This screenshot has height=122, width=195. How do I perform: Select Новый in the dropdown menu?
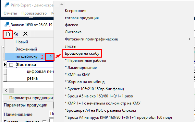tap(22, 42)
